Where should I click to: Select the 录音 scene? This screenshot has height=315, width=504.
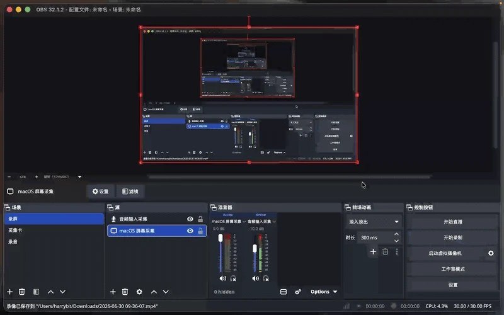click(x=54, y=242)
